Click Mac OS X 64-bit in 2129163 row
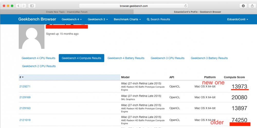This screenshot has width=257, height=128. pos(205,108)
